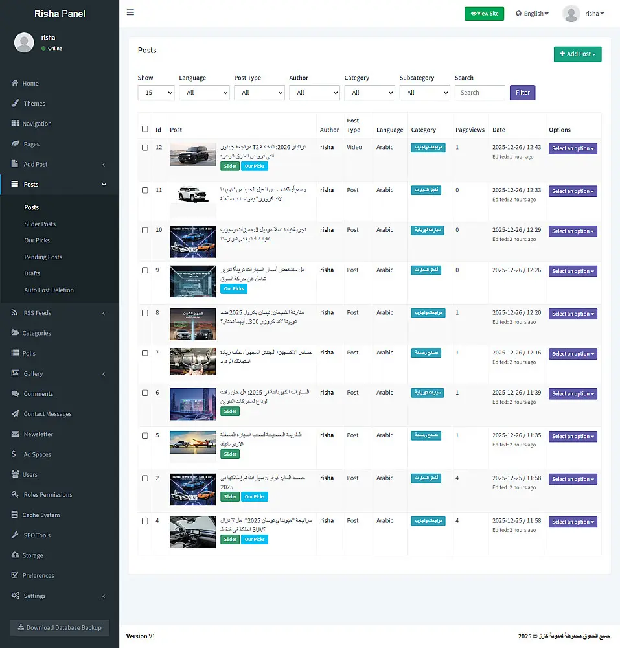Image resolution: width=620 pixels, height=648 pixels.
Task: Click the Gallery image icon
Action: 15,373
